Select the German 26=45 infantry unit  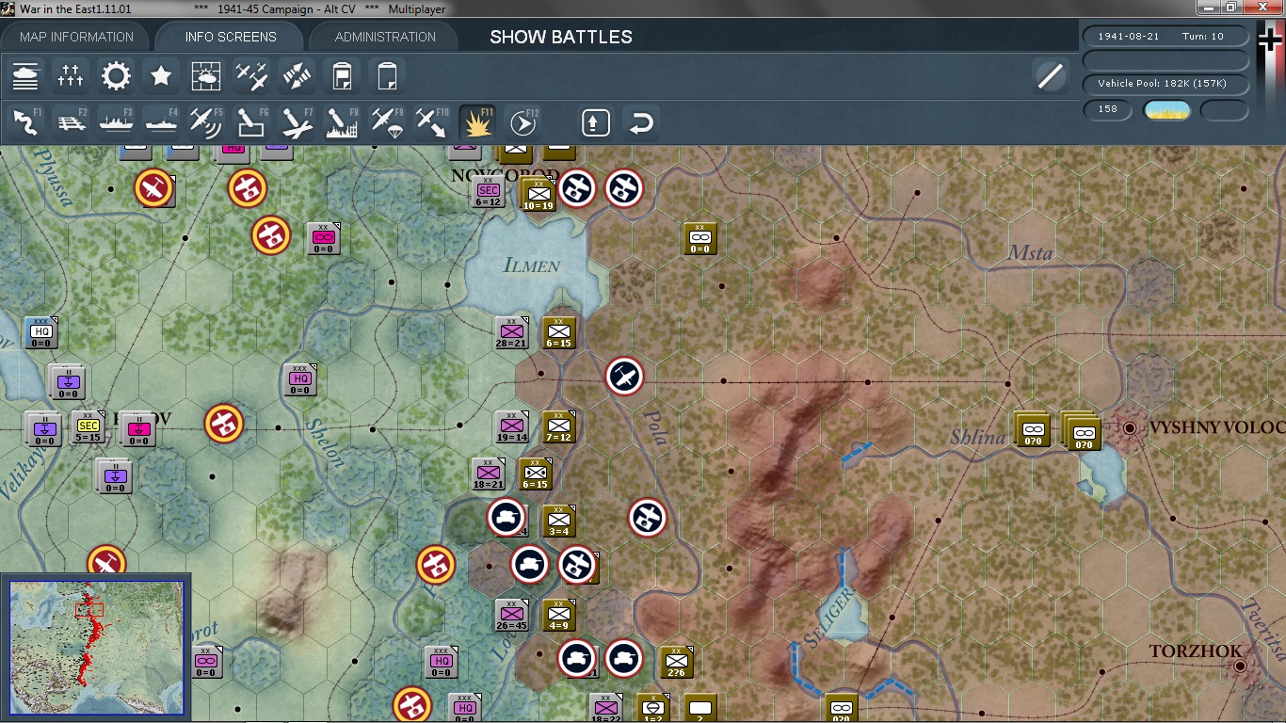pos(511,615)
